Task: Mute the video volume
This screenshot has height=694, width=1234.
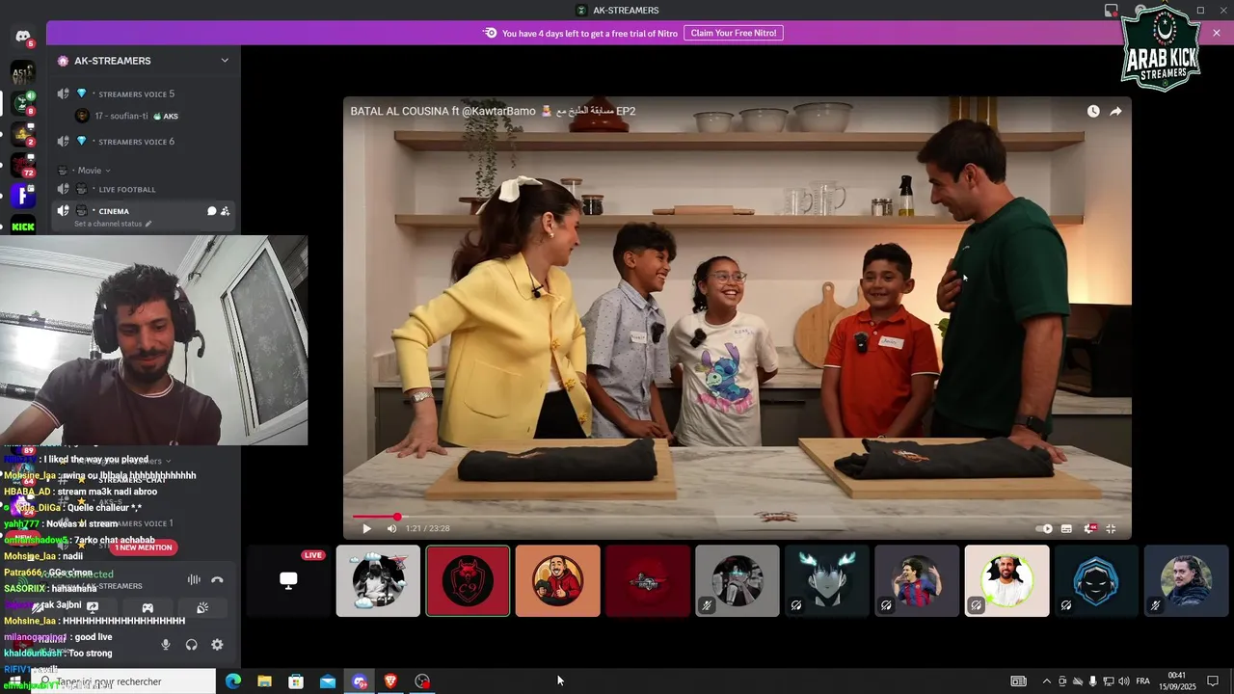Action: [x=391, y=528]
